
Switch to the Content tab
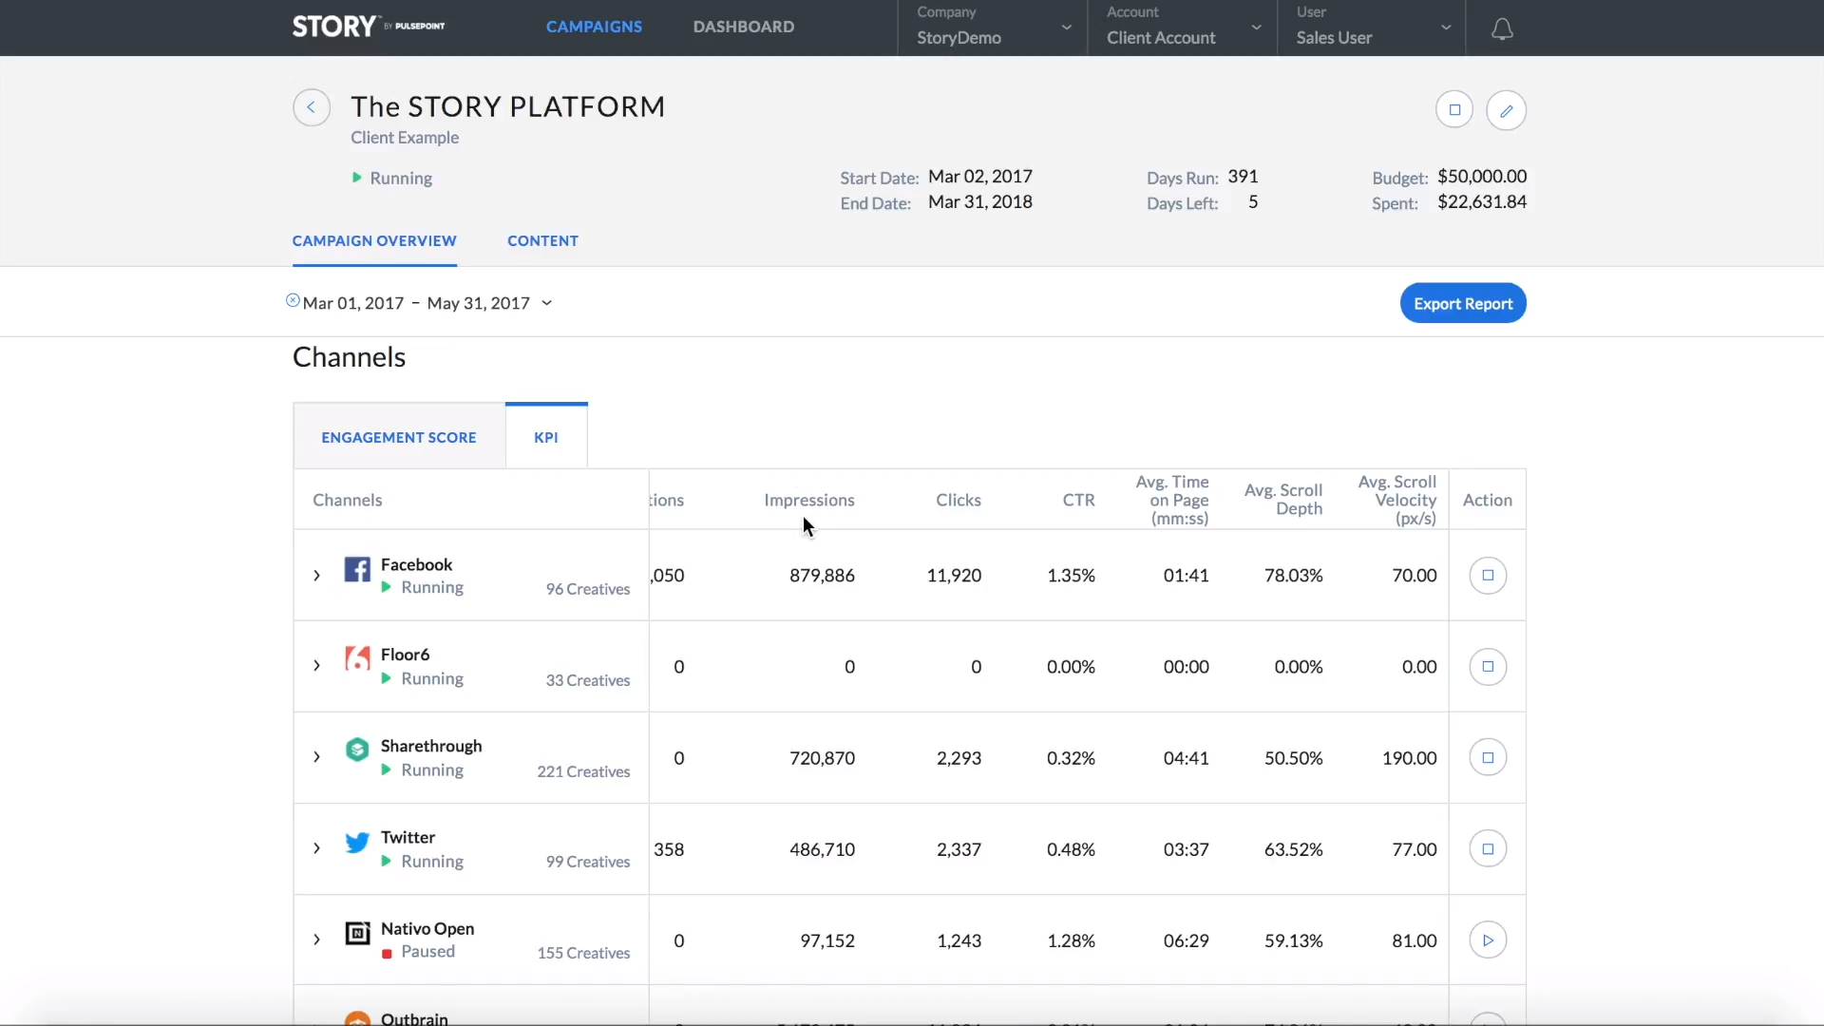pos(542,240)
